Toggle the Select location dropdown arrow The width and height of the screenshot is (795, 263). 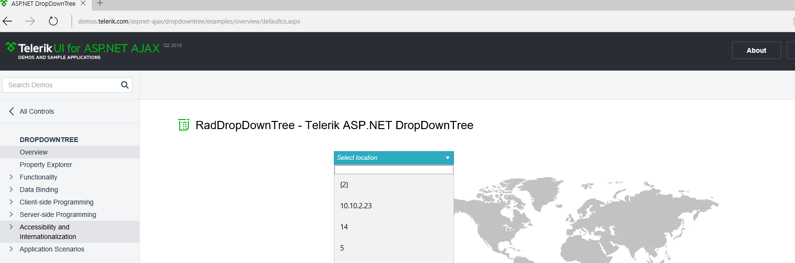(x=448, y=158)
